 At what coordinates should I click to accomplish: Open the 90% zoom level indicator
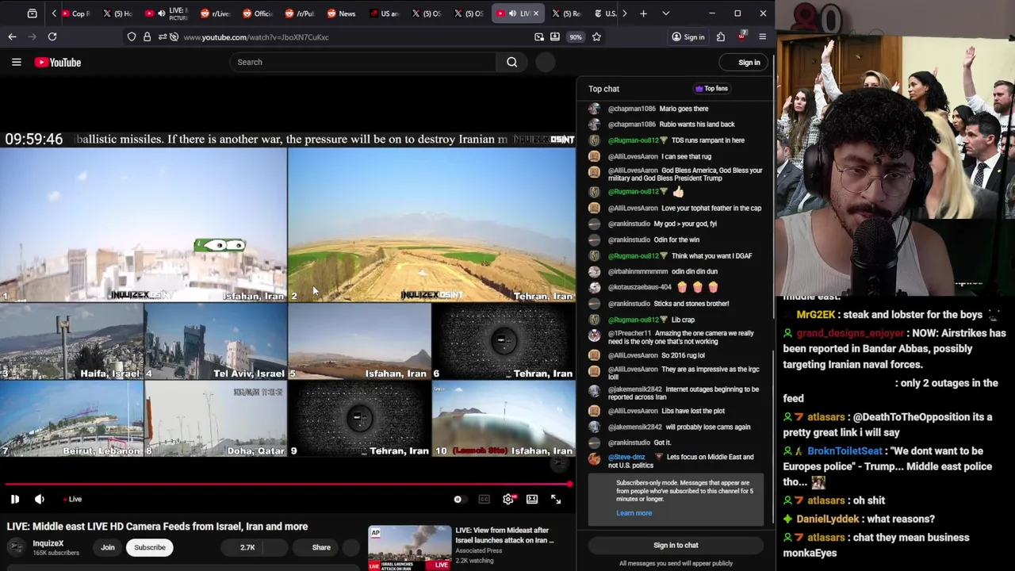pos(576,36)
